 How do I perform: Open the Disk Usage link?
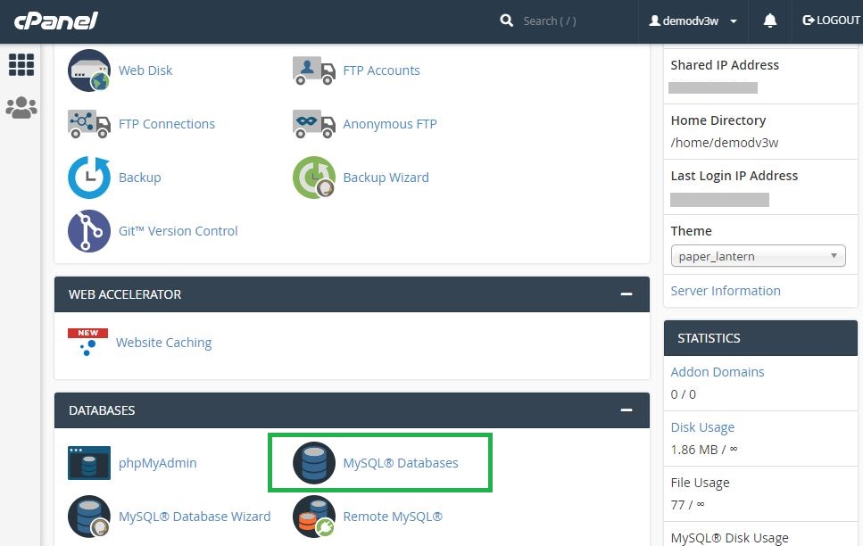(702, 427)
